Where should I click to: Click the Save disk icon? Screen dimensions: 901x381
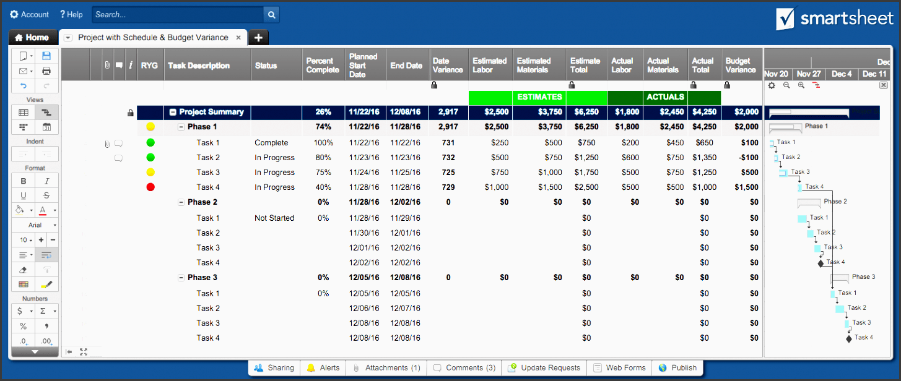pyautogui.click(x=46, y=56)
